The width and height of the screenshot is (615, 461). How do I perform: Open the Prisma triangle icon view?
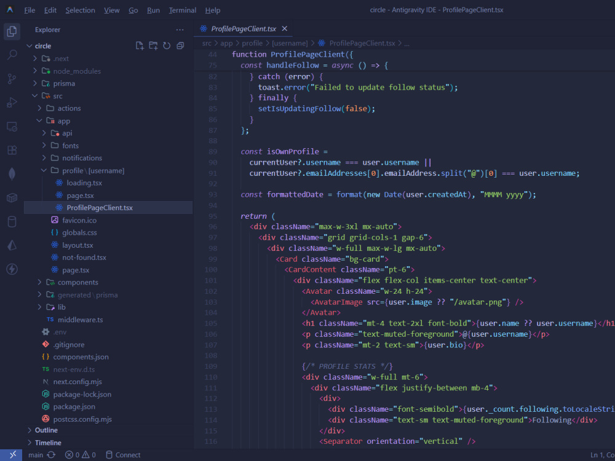(12, 245)
